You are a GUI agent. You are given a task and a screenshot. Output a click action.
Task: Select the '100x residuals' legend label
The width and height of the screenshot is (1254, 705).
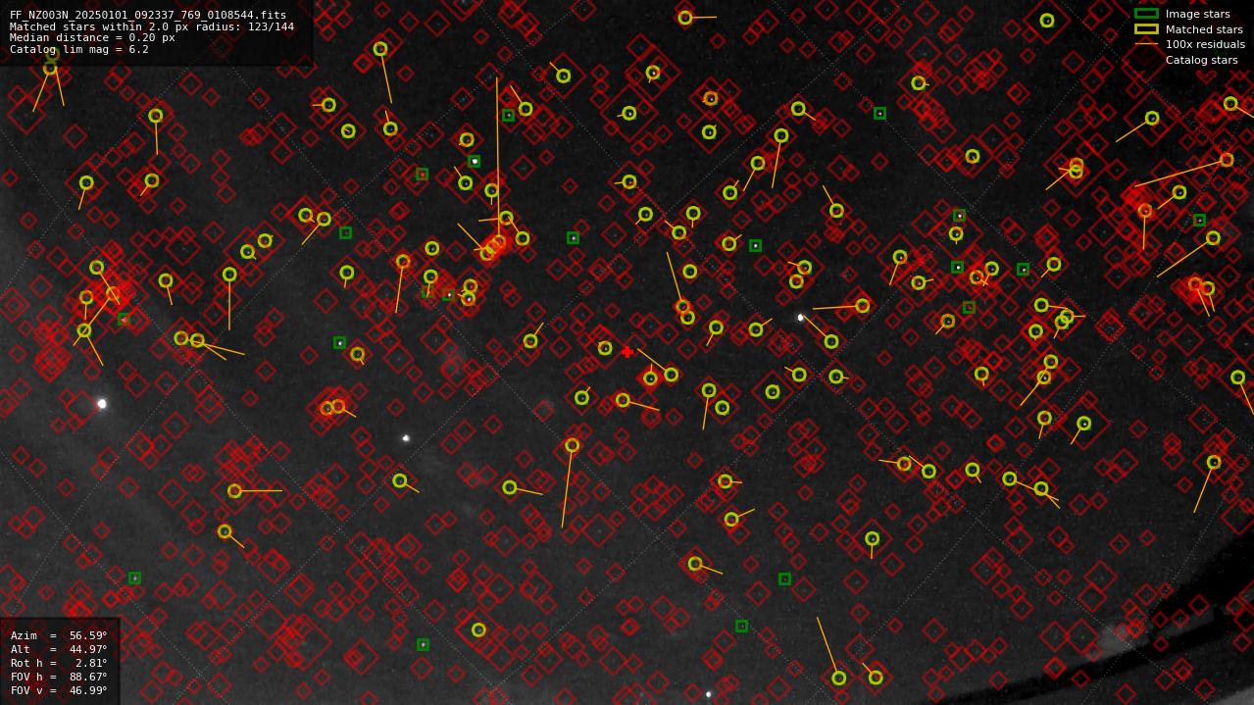pyautogui.click(x=1205, y=44)
